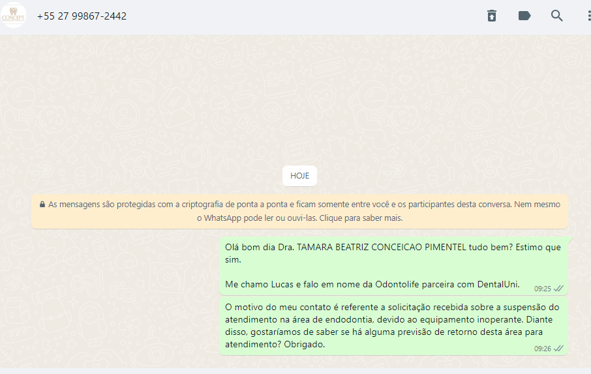The height and width of the screenshot is (374, 591).
Task: Click the 09:25 message timestamp
Action: point(542,289)
